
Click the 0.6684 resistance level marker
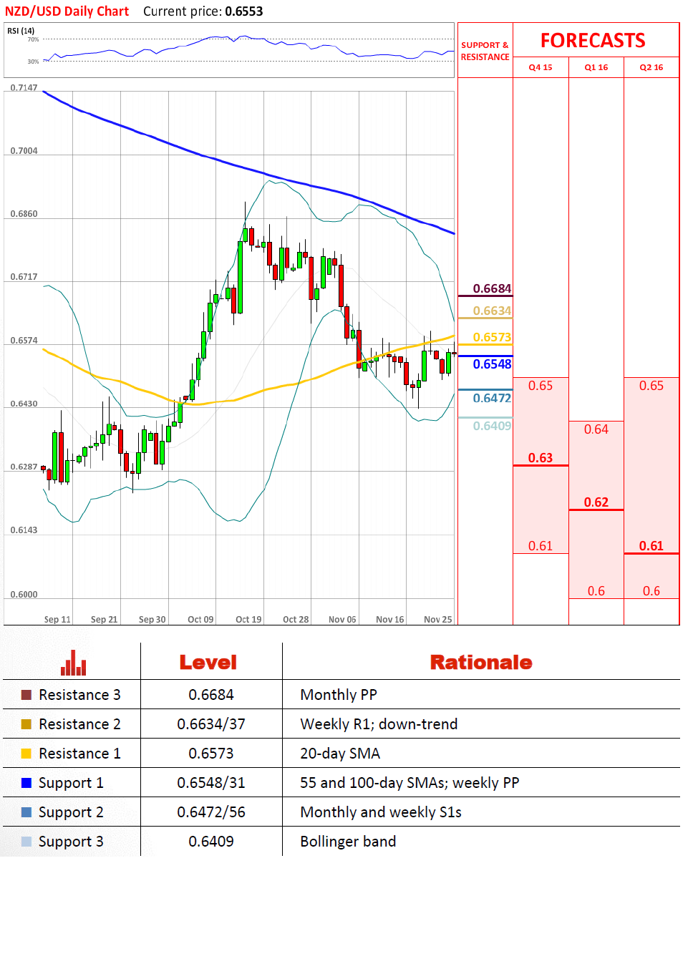pos(492,288)
